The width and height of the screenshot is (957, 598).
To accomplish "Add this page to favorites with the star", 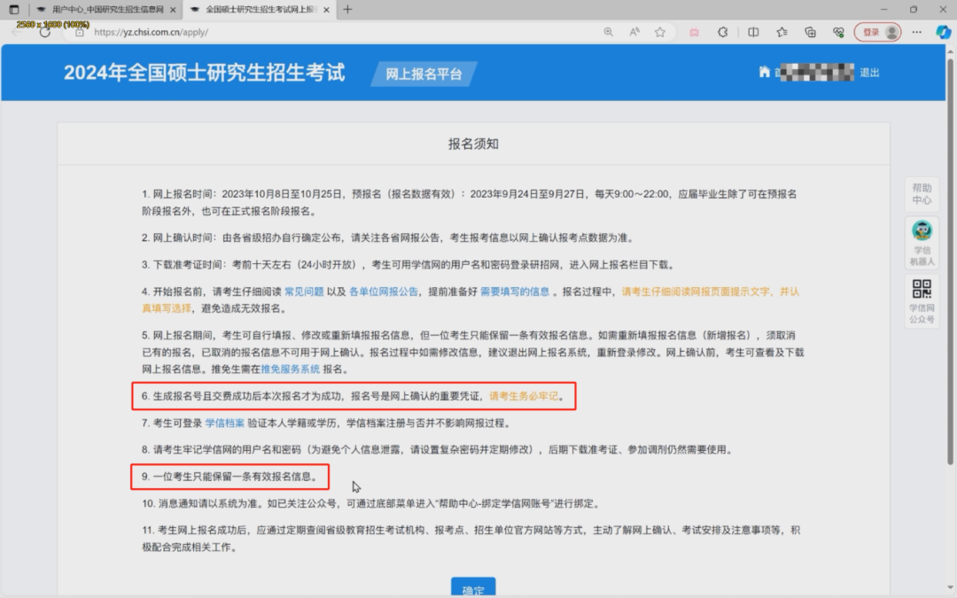I will point(660,32).
